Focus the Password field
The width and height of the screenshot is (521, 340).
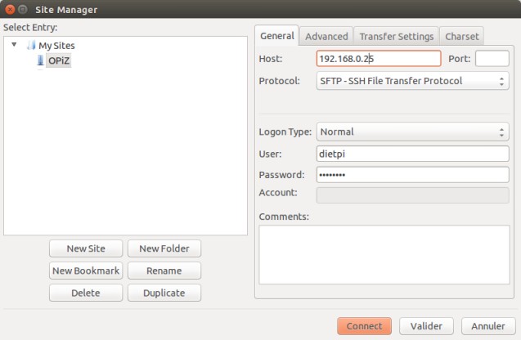tap(412, 174)
